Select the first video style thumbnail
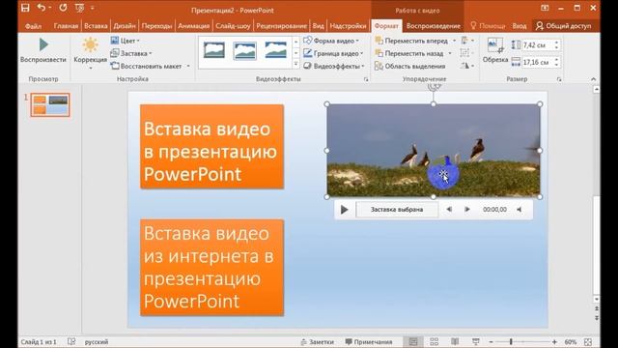Screen dimensions: 618x348 (214, 50)
